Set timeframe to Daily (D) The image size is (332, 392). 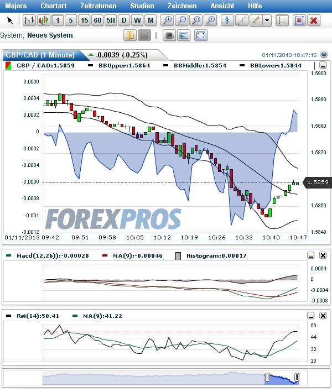[x=124, y=20]
